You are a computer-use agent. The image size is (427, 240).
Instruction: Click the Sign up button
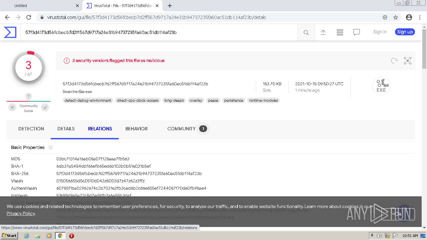coord(405,32)
